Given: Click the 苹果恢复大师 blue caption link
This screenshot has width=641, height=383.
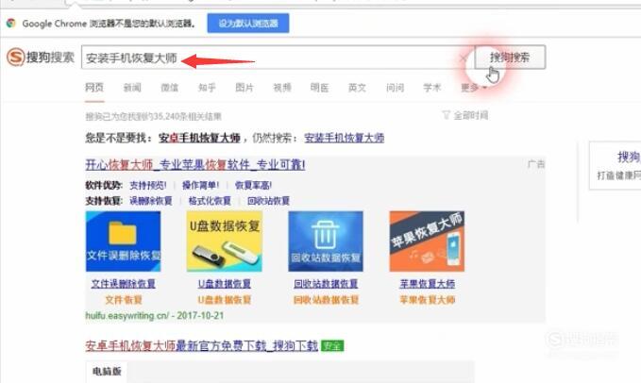Looking at the screenshot, I should pyautogui.click(x=428, y=284).
